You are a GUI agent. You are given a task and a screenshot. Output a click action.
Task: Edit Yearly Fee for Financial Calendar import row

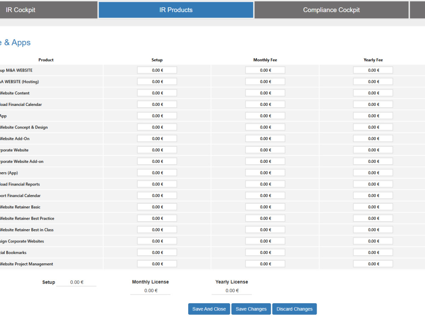(x=373, y=196)
